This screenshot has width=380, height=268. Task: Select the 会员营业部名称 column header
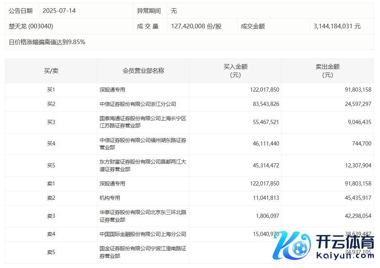[x=143, y=71]
